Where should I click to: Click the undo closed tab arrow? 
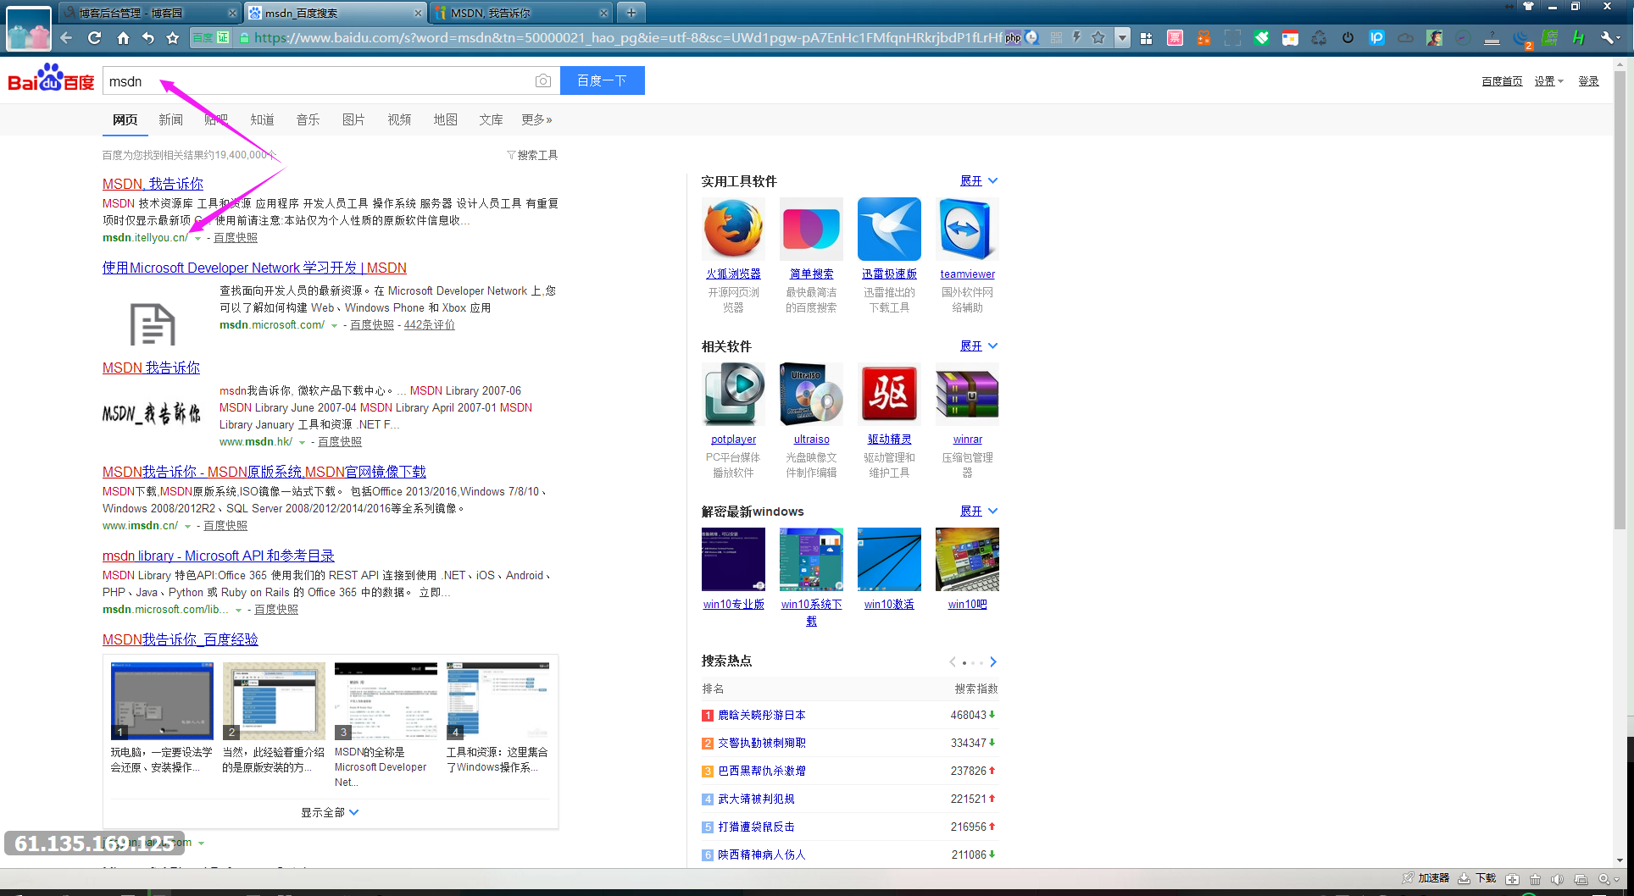[148, 37]
